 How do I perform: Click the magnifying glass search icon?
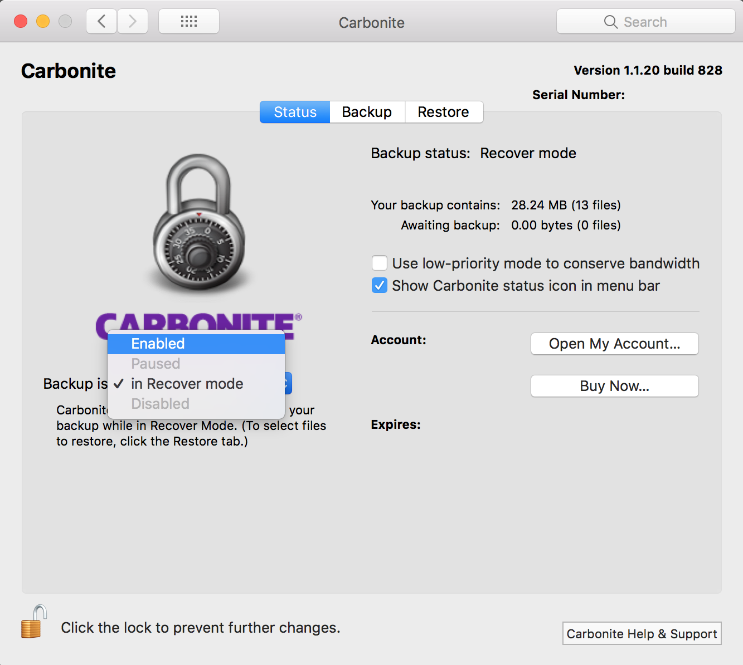[610, 22]
